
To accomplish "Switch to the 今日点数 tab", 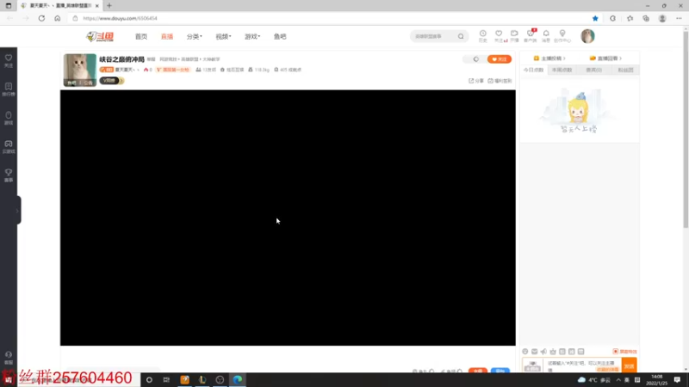I will tap(533, 71).
